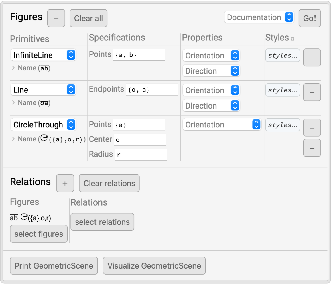This screenshot has width=331, height=284.
Task: Click Visualize GeometricScene
Action: tap(154, 266)
